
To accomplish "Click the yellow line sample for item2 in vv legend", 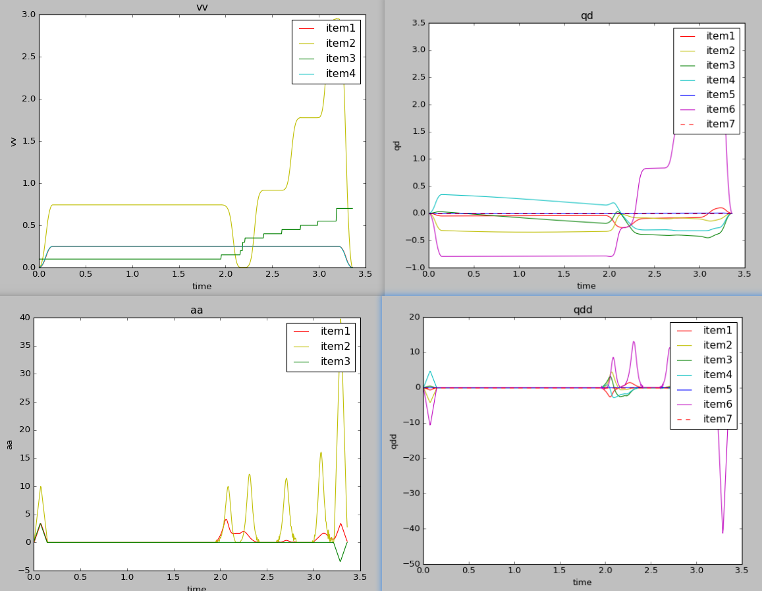I will click(x=308, y=43).
